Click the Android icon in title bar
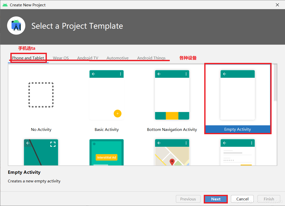 coord(5,5)
